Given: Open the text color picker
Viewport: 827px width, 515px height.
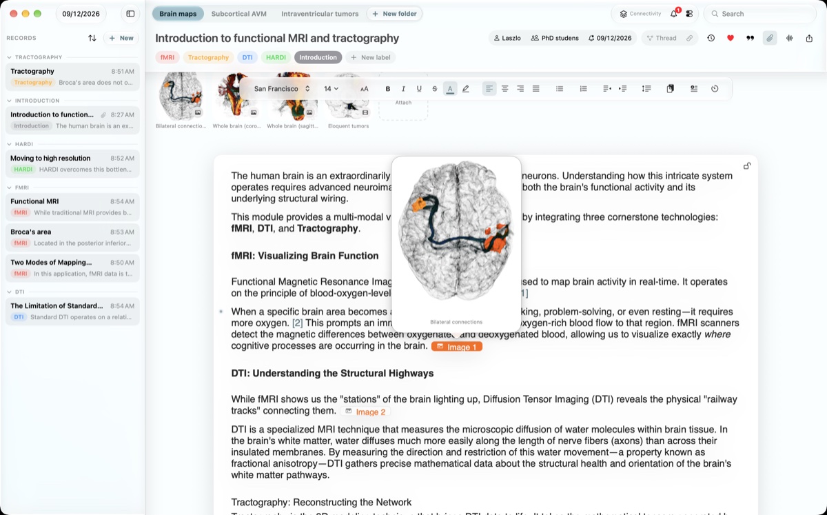Looking at the screenshot, I should click(450, 88).
